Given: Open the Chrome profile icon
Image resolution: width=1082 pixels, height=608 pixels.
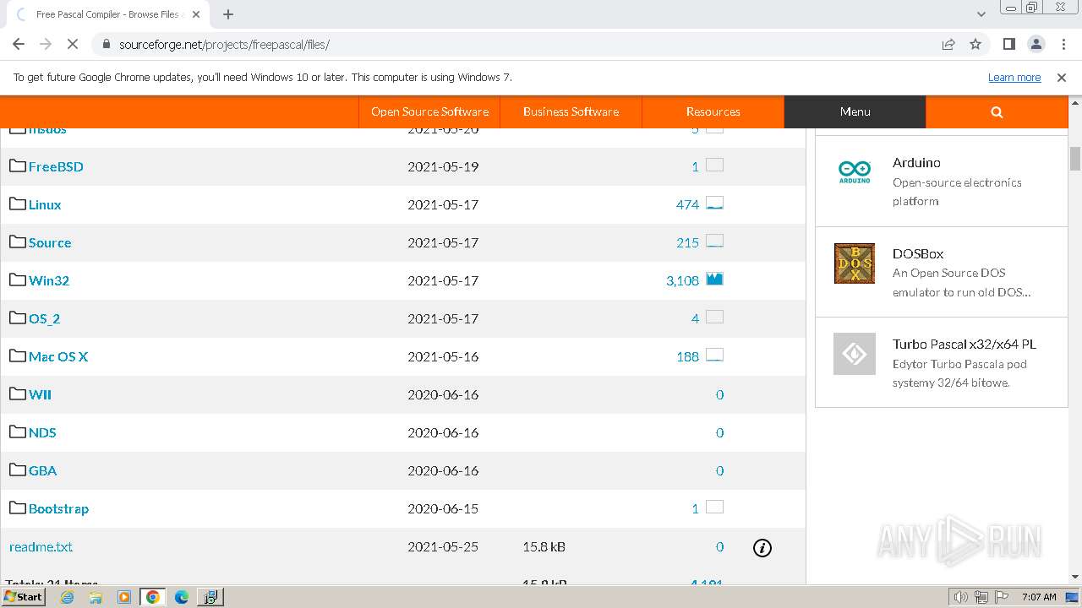Looking at the screenshot, I should point(1036,44).
